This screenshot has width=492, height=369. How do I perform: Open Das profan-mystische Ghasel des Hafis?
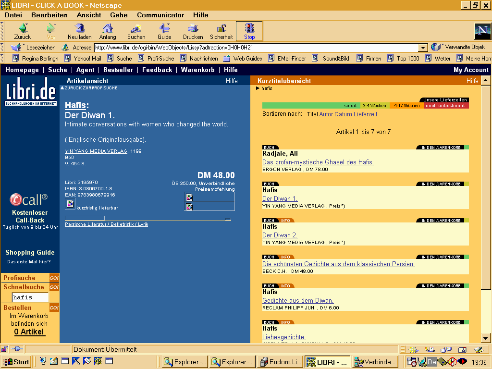pos(318,162)
